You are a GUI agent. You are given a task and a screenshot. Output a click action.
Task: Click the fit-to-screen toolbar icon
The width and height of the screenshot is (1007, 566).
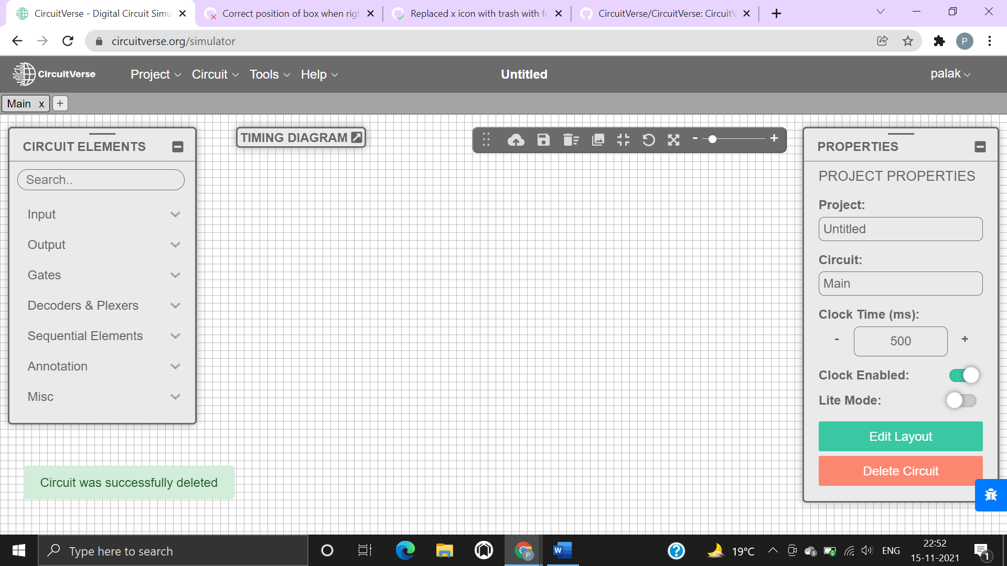623,140
